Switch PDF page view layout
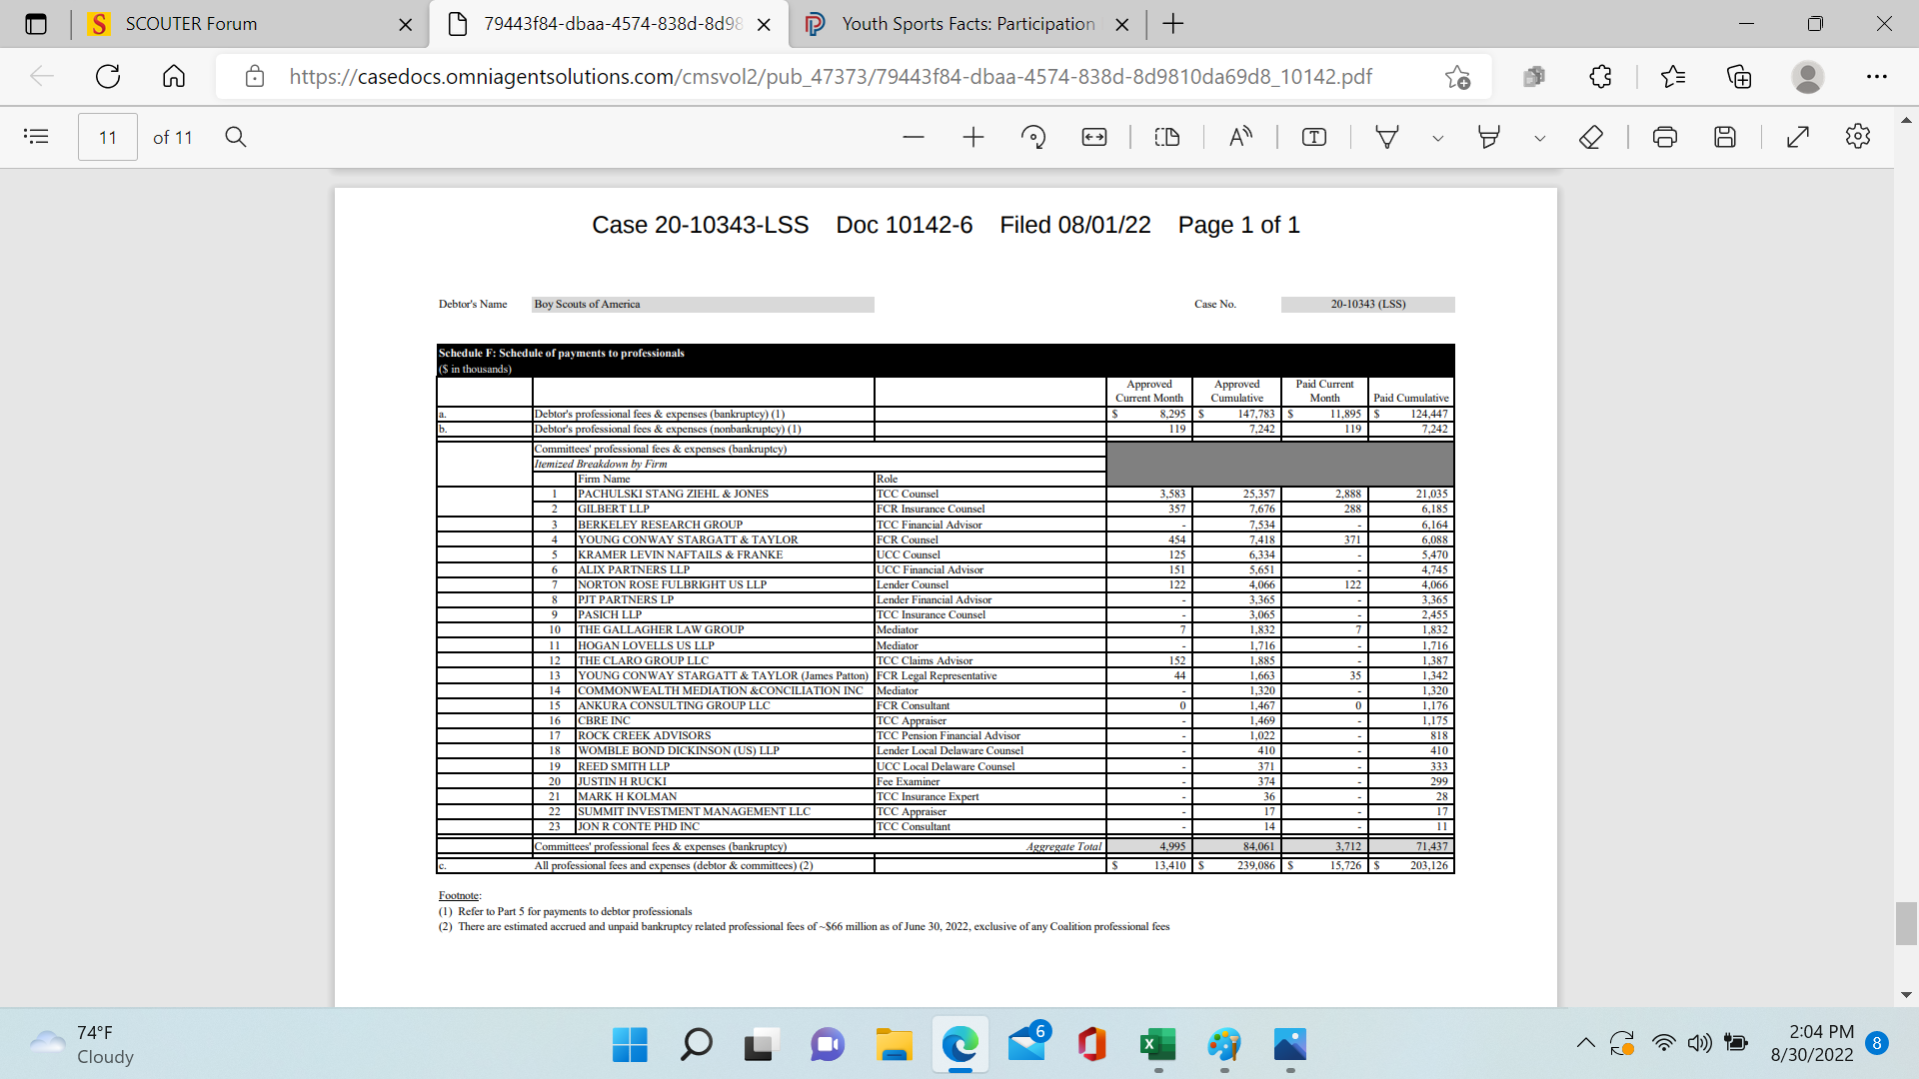 click(1167, 137)
